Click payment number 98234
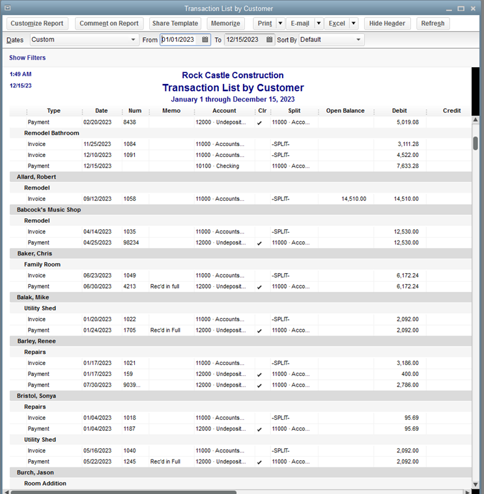 click(131, 242)
